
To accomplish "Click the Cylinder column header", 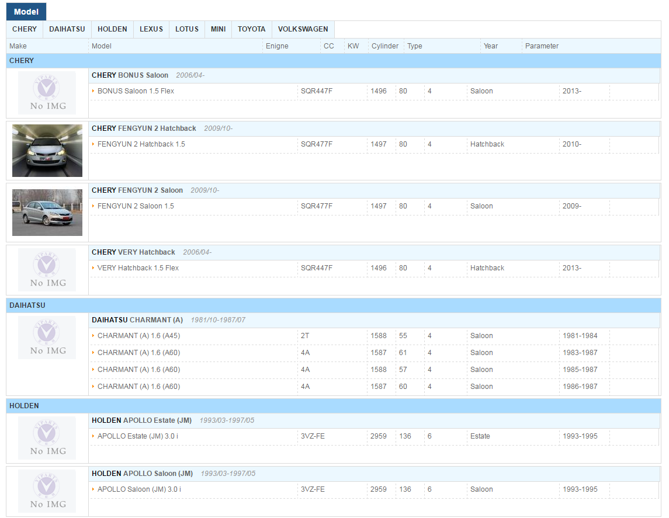I will [385, 46].
